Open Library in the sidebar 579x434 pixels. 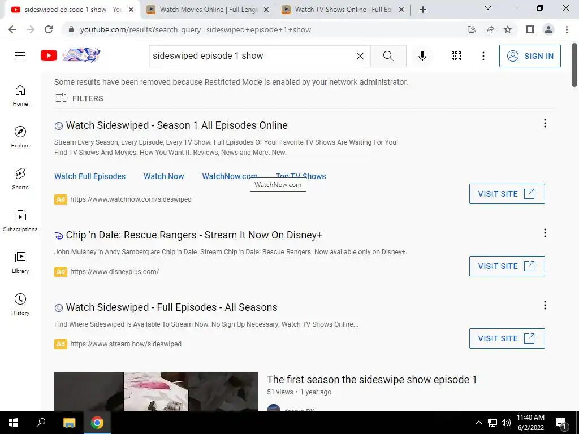pyautogui.click(x=20, y=262)
